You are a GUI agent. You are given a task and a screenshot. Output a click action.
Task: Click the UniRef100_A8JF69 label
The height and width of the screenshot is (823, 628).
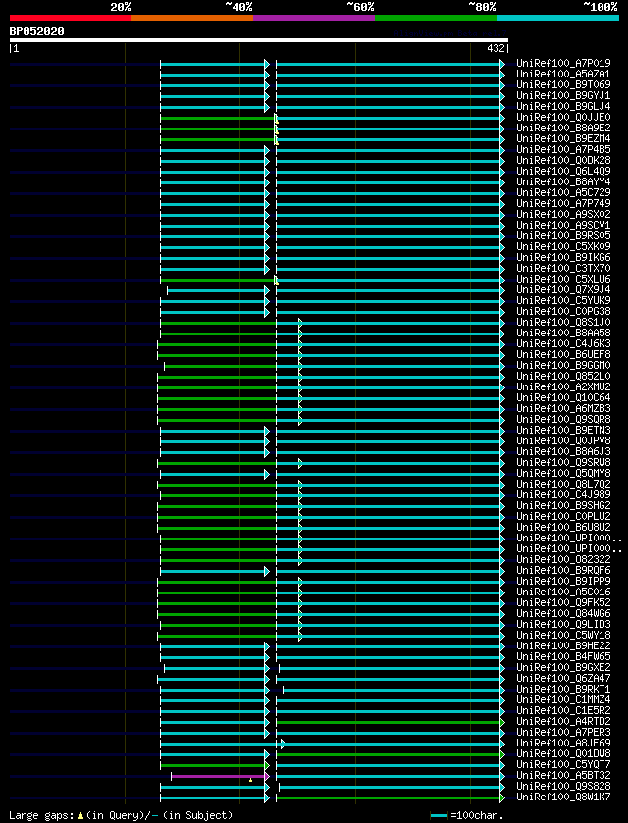point(563,744)
